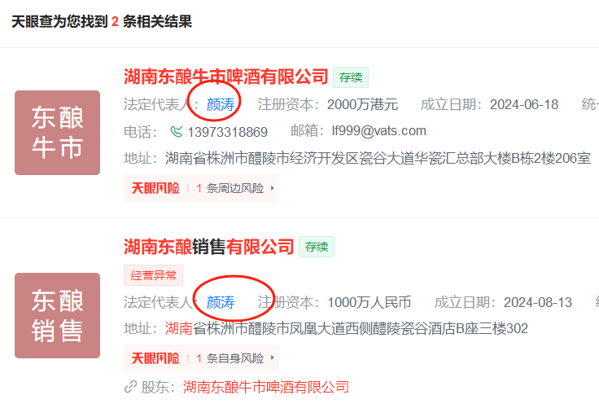
Task: Click the green phone icon beside 13973318869
Action: pos(176,132)
